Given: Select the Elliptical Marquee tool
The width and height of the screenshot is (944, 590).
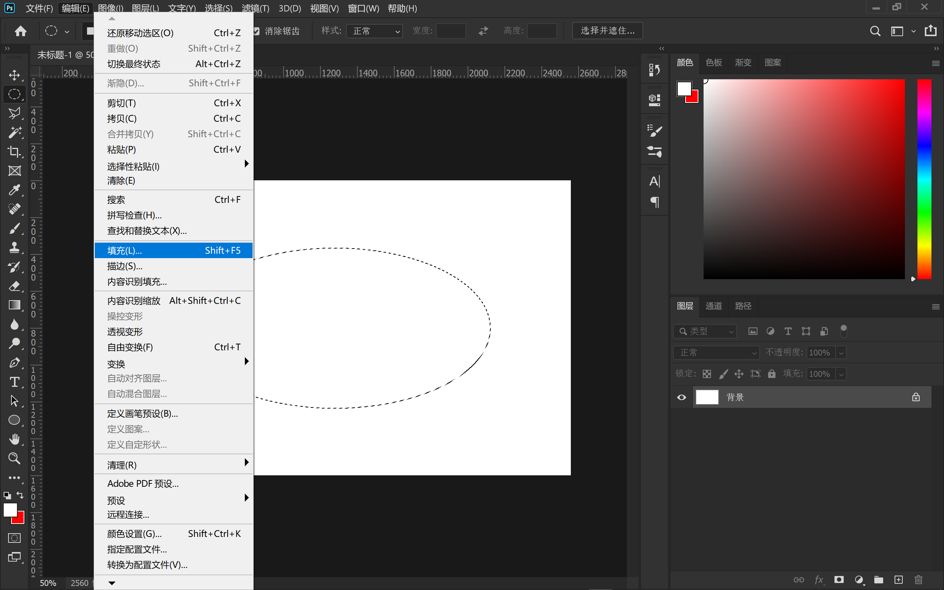Looking at the screenshot, I should 14,94.
